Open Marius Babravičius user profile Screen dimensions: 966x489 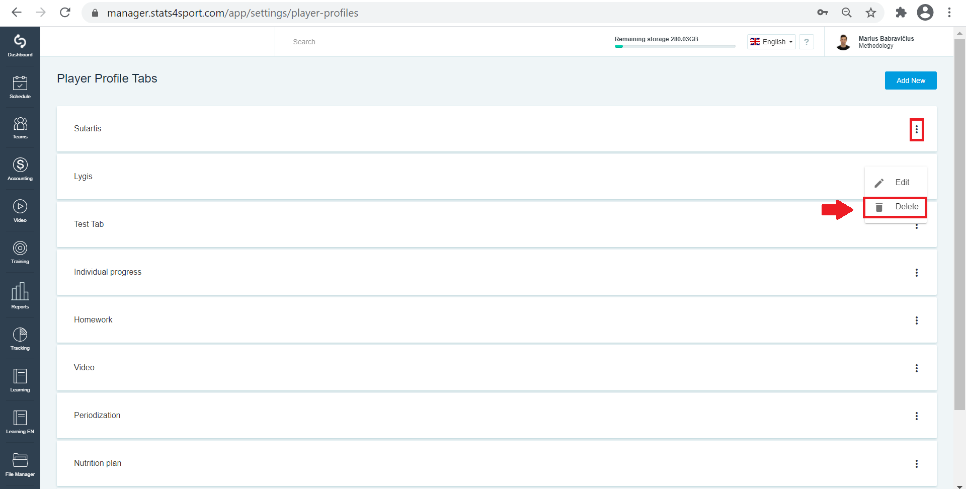click(875, 42)
